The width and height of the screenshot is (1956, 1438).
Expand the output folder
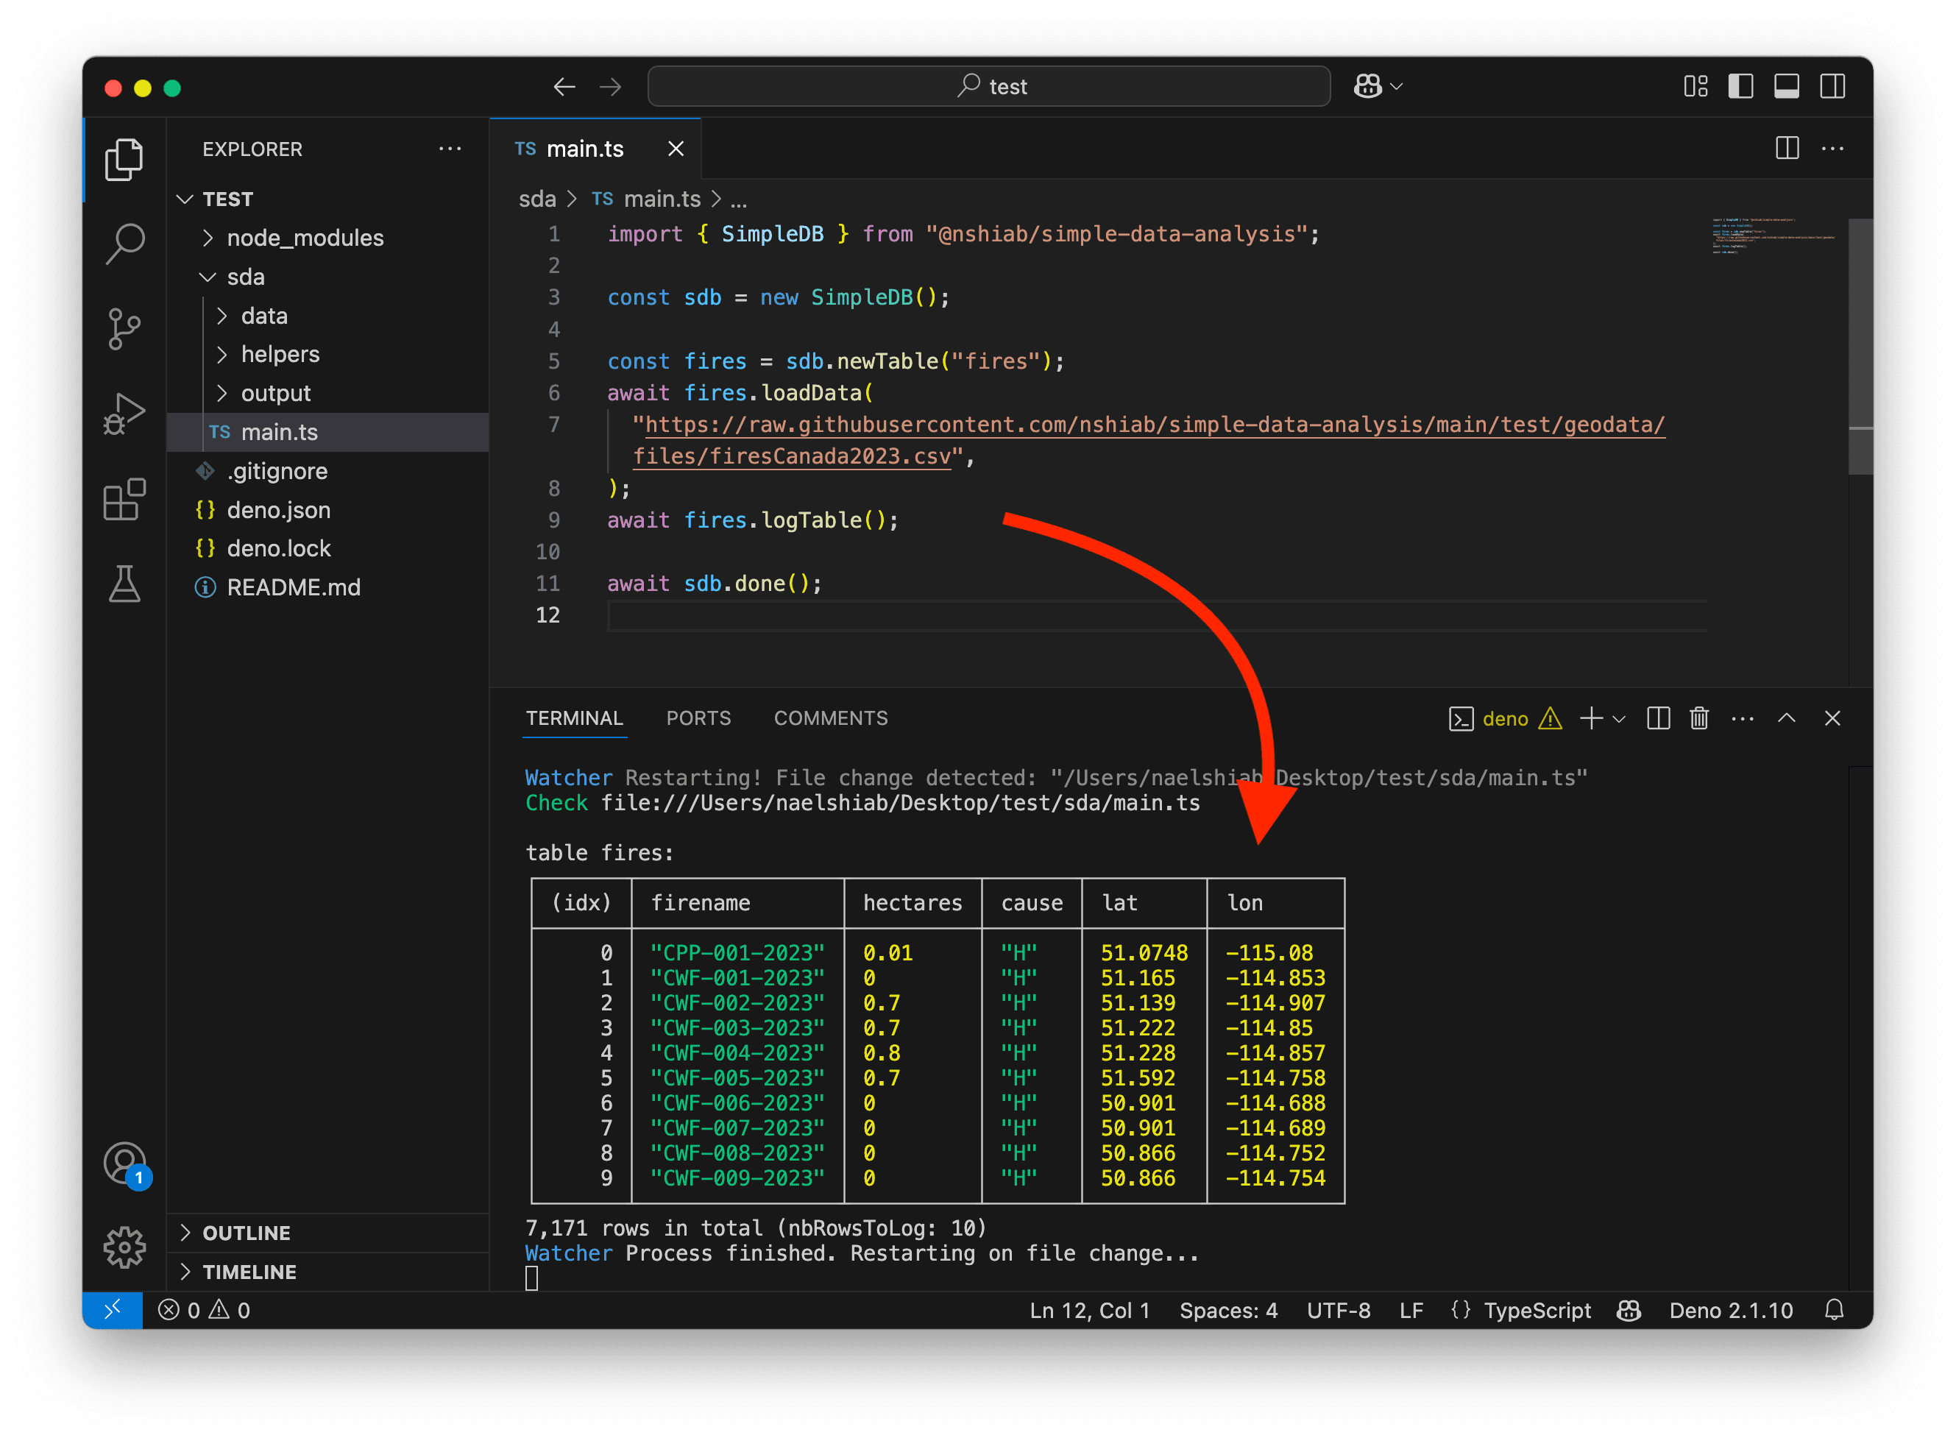(x=327, y=392)
